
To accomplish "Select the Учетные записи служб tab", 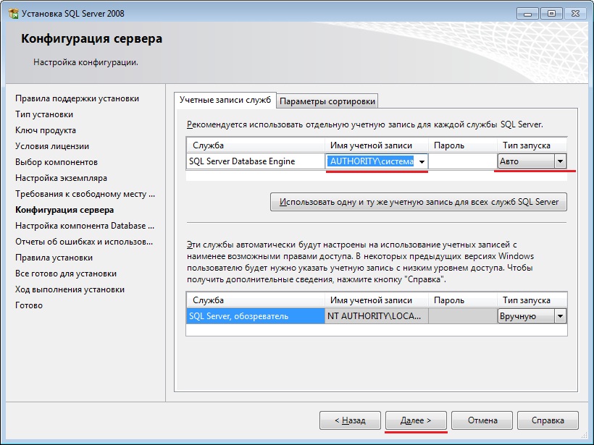I will click(x=225, y=100).
